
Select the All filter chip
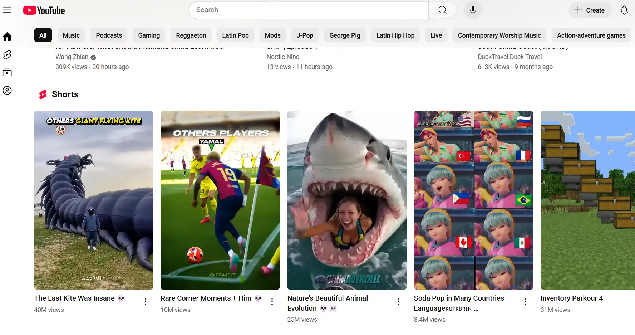click(43, 35)
